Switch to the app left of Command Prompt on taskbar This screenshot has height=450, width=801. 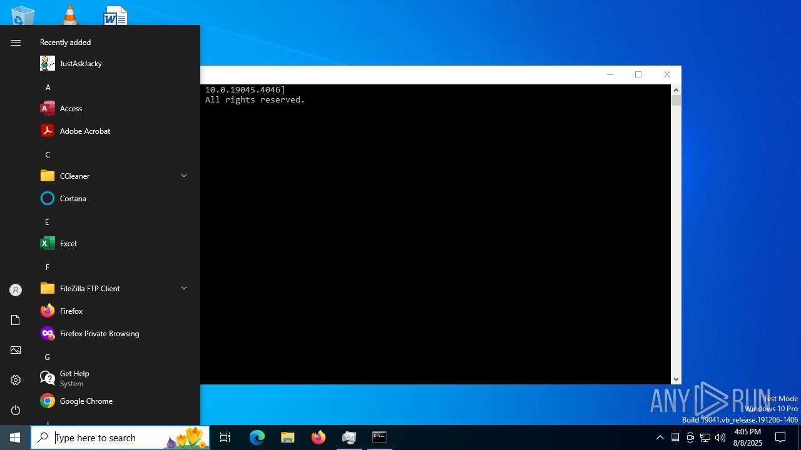click(x=349, y=437)
